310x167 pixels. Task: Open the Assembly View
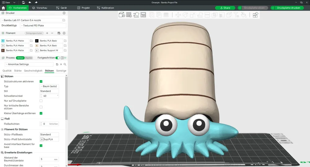coord(255,15)
